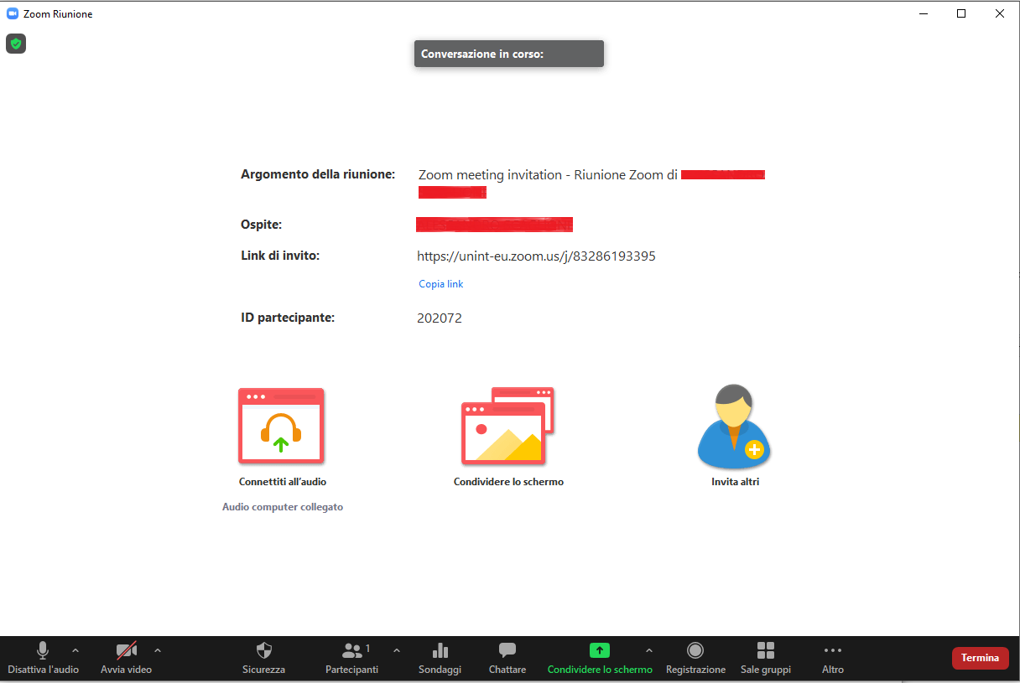
Task: Mute microphone with Disattiva l'audio
Action: pyautogui.click(x=43, y=659)
